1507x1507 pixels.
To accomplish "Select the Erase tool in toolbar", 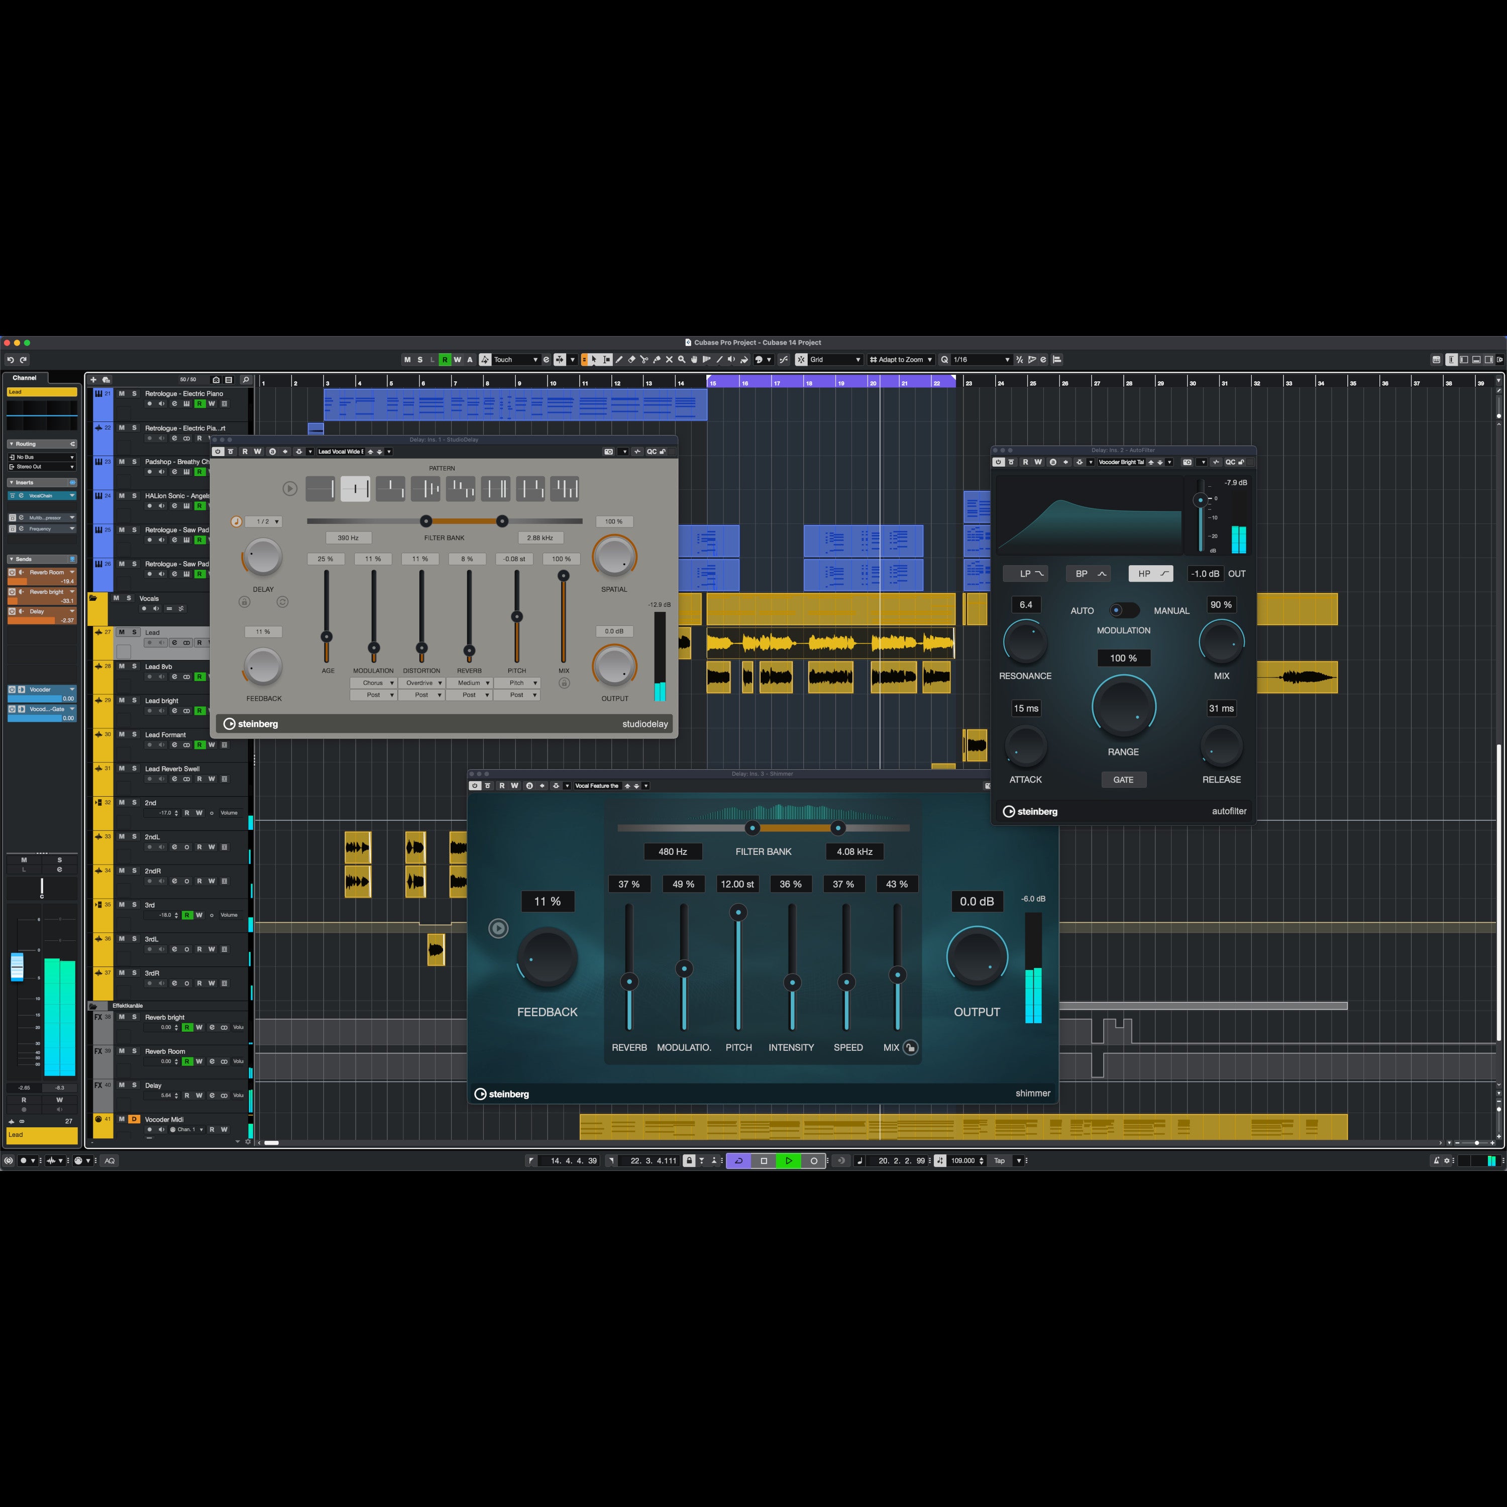I will (632, 360).
